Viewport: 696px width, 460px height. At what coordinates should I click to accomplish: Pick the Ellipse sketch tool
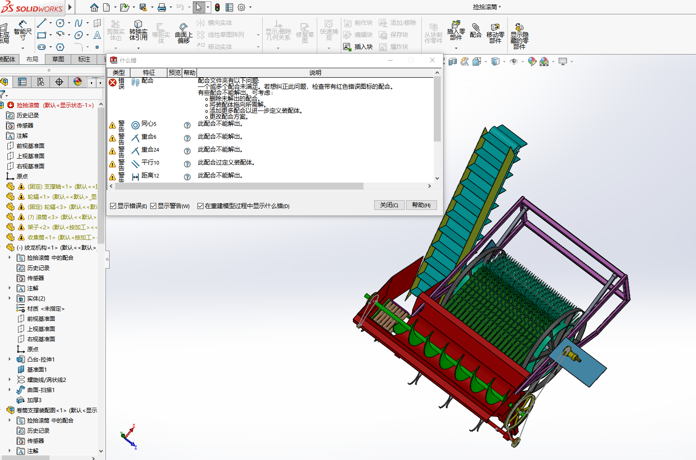click(79, 35)
